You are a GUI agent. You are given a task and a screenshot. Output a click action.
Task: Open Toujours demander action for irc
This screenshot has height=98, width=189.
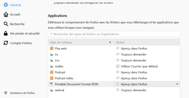coord(134,55)
